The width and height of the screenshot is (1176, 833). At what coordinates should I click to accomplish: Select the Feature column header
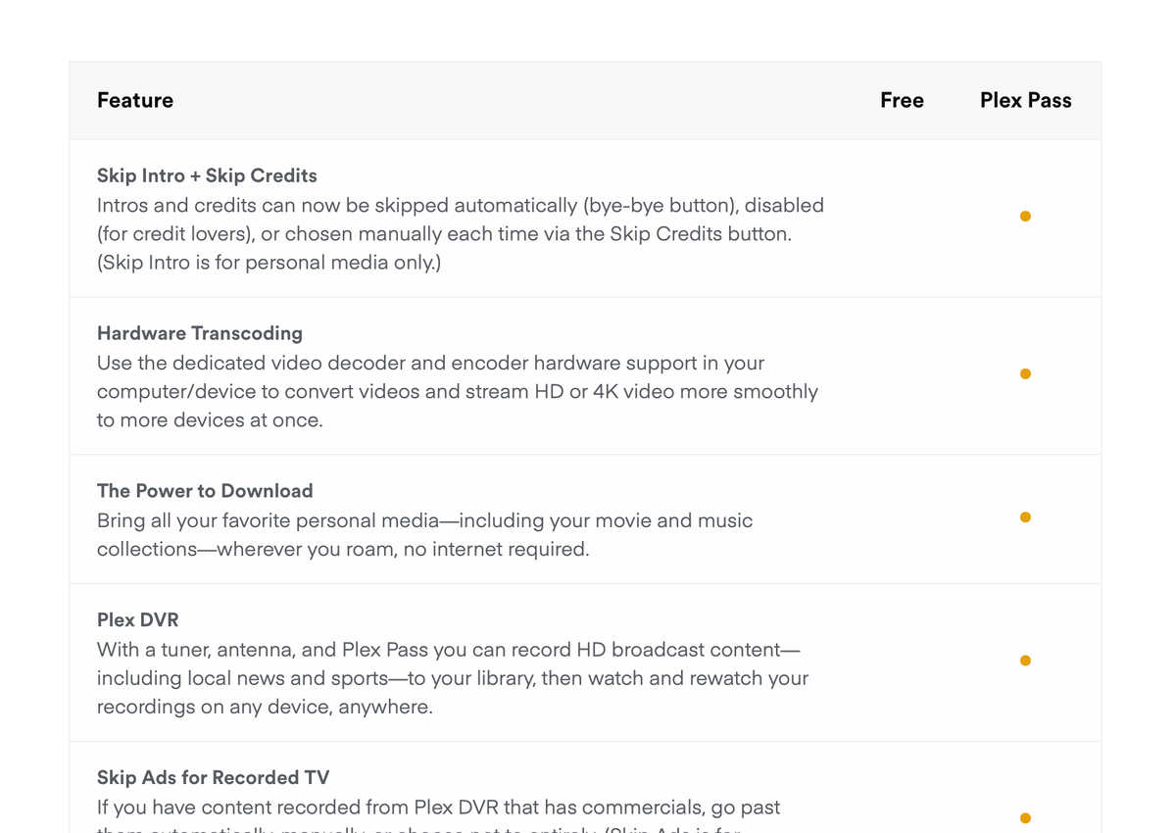[135, 101]
